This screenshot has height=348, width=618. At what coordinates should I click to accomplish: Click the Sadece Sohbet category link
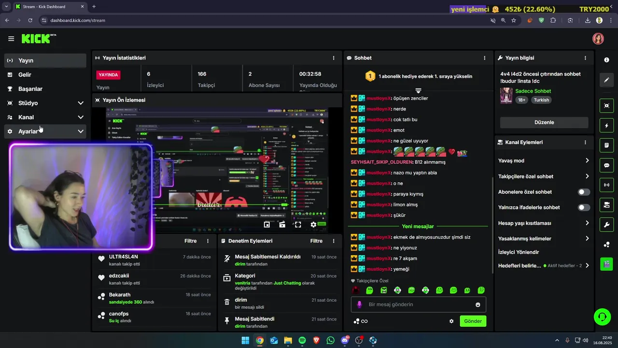(x=533, y=91)
